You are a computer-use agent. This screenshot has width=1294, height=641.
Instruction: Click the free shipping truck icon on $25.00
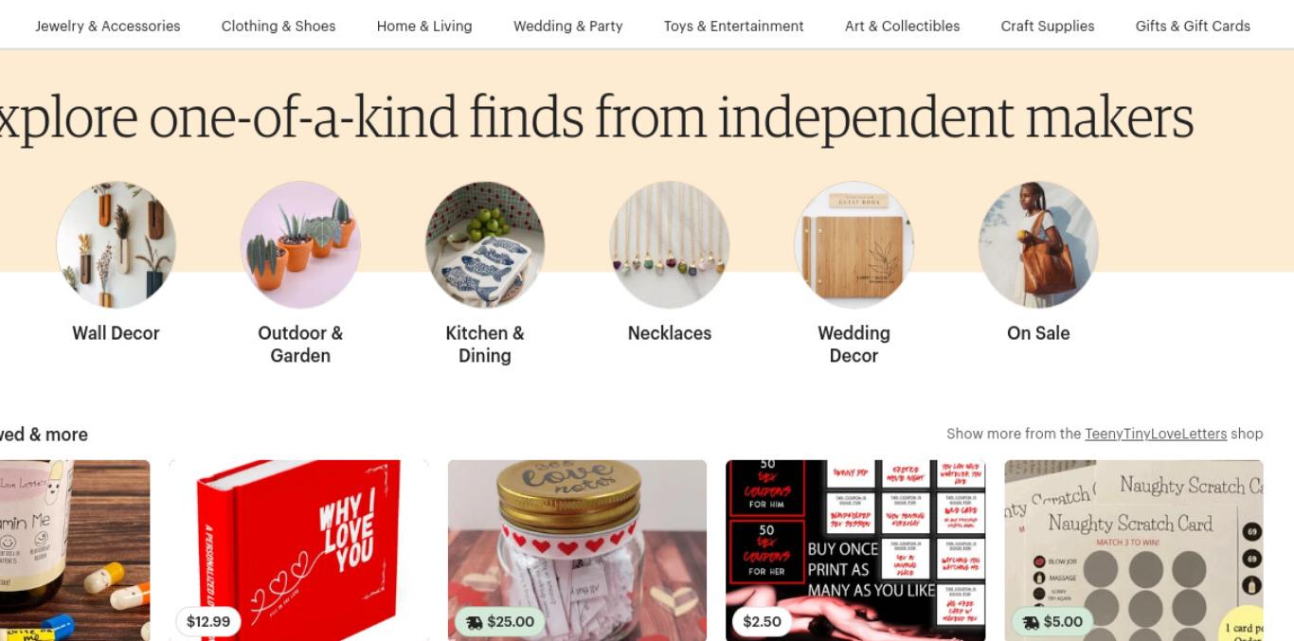[474, 622]
